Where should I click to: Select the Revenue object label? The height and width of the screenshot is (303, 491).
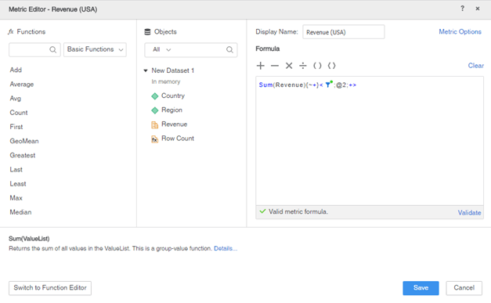click(x=174, y=124)
